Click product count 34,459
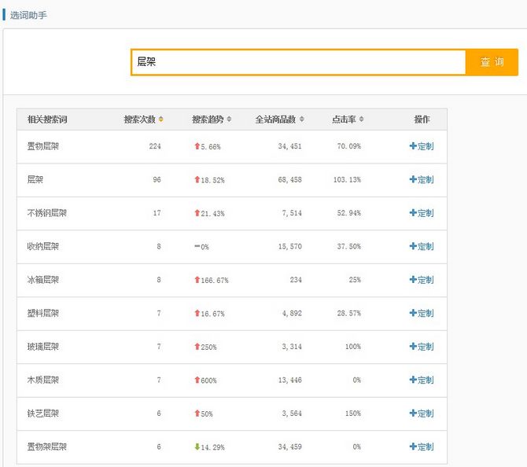The image size is (527, 467). tap(289, 447)
